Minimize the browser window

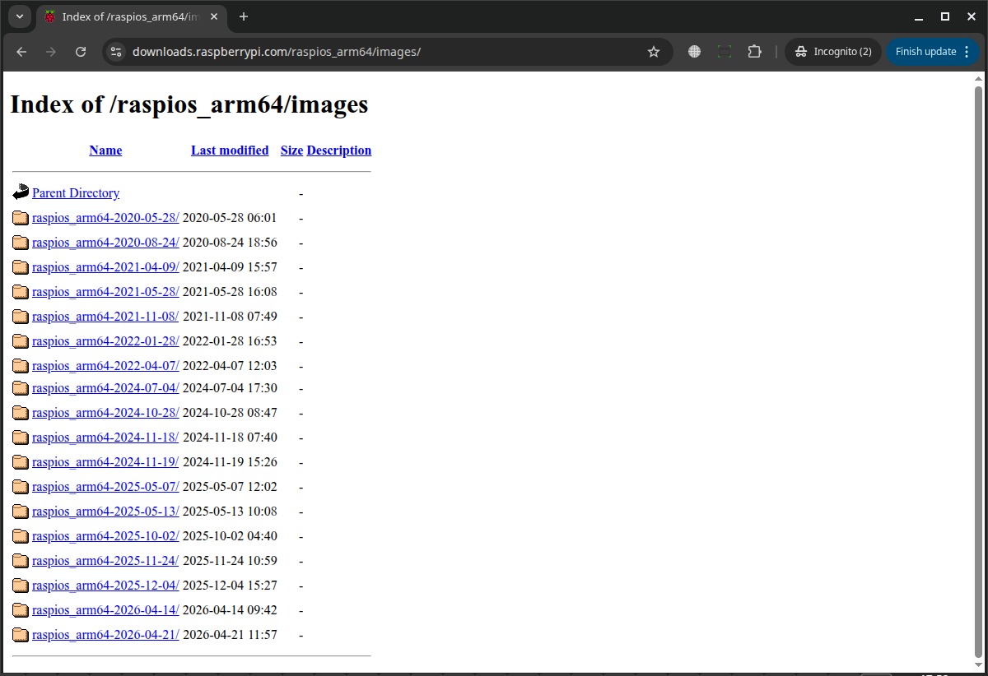coord(920,16)
